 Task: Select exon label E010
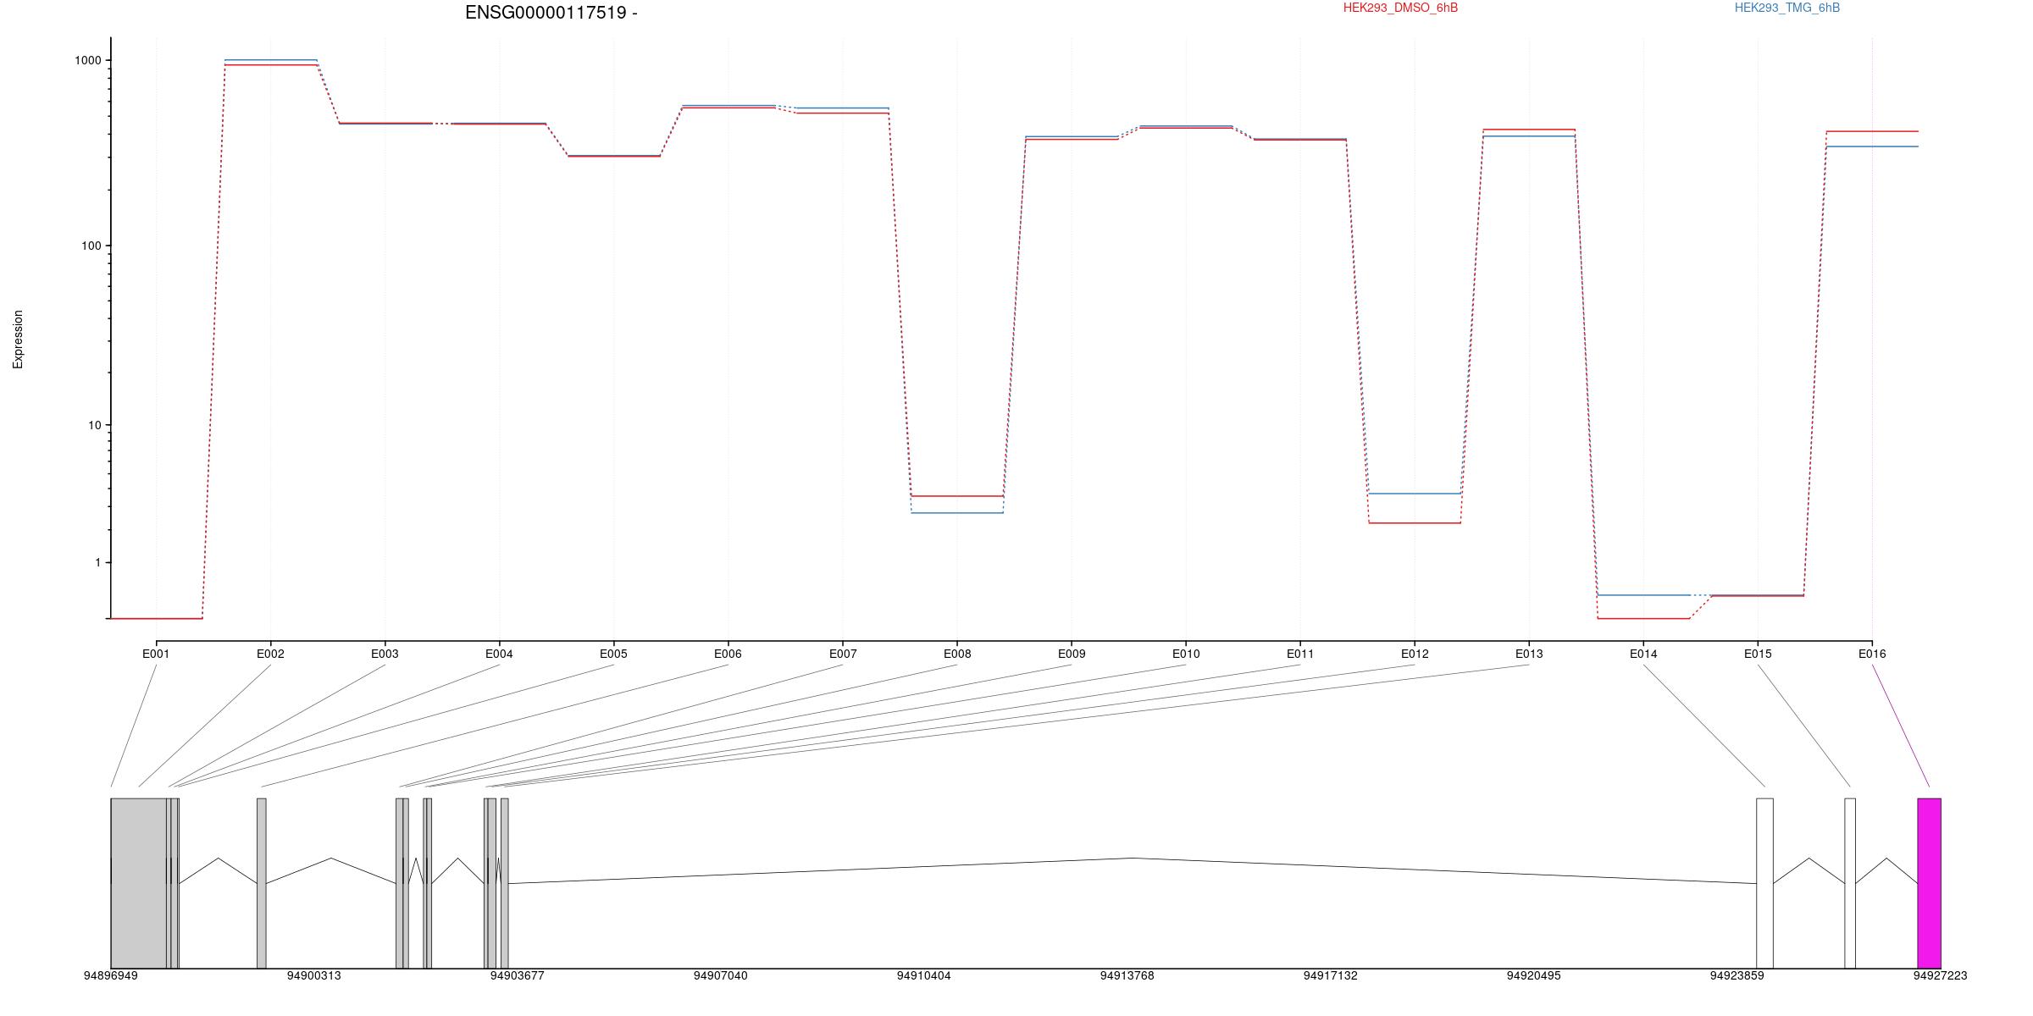click(x=1186, y=654)
